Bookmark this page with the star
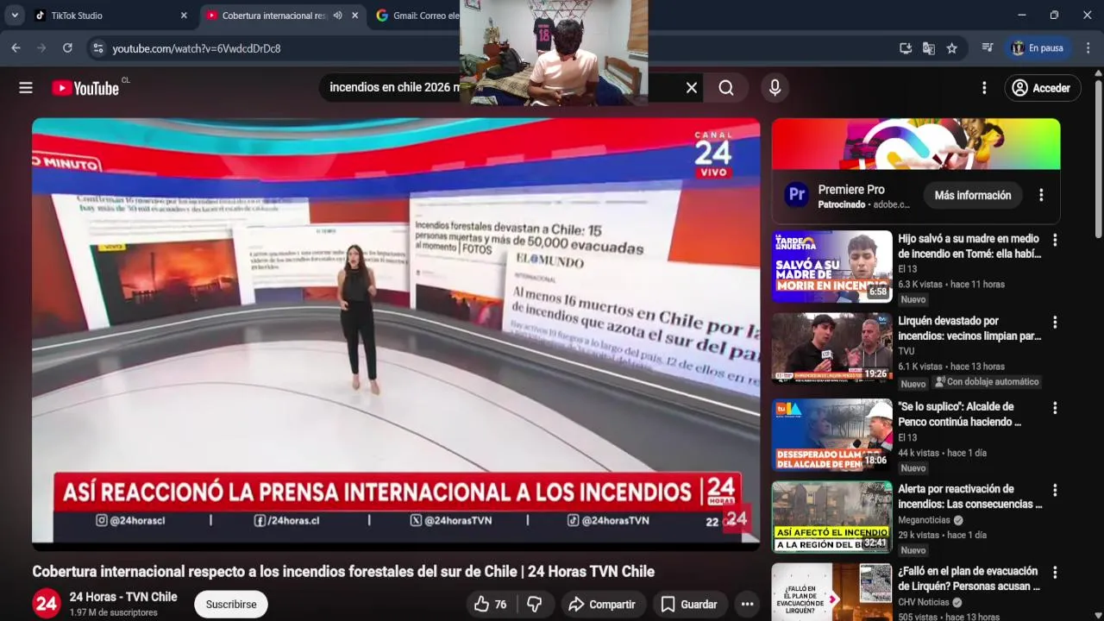 [952, 48]
